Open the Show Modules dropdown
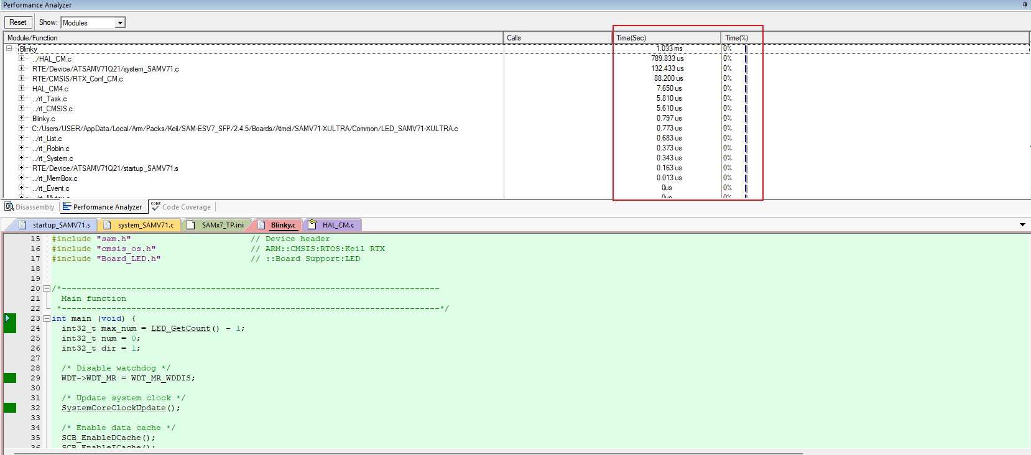Image resolution: width=1031 pixels, height=455 pixels. pos(120,23)
